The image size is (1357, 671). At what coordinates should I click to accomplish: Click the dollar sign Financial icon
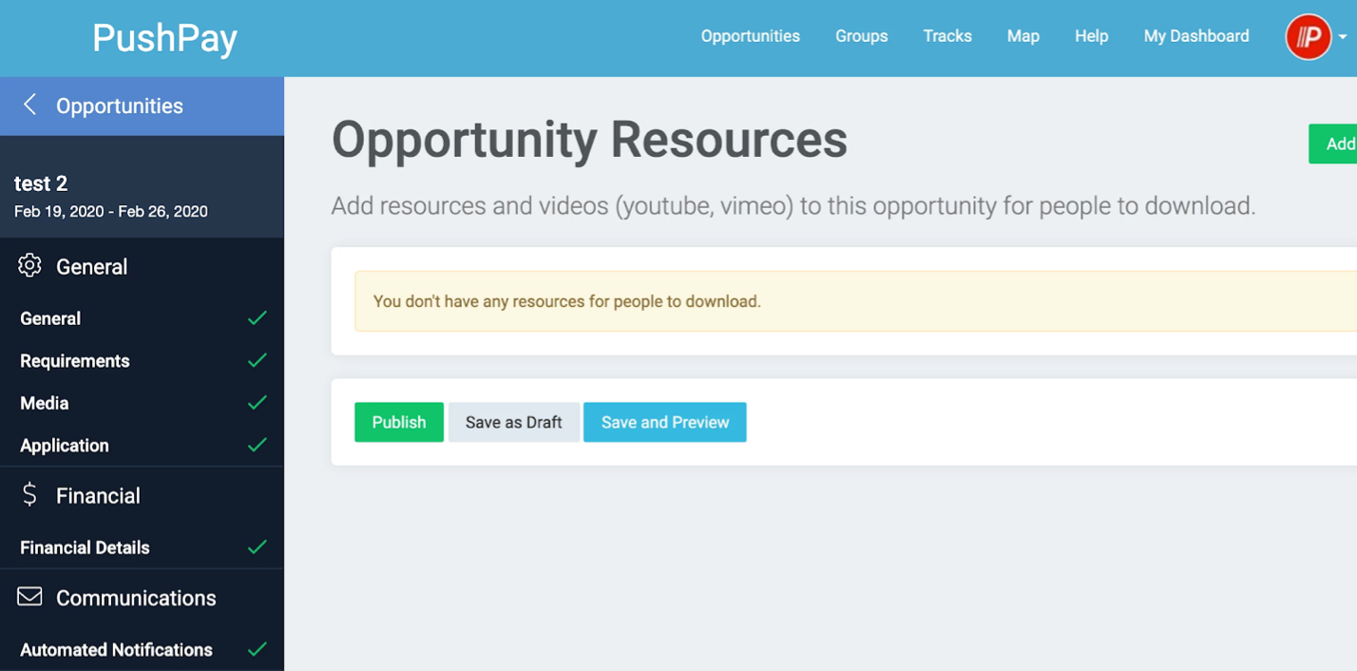(x=29, y=494)
